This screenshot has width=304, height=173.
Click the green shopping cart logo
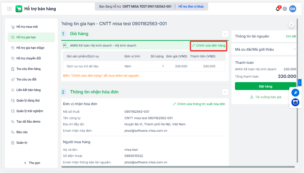pyautogui.click(x=19, y=9)
